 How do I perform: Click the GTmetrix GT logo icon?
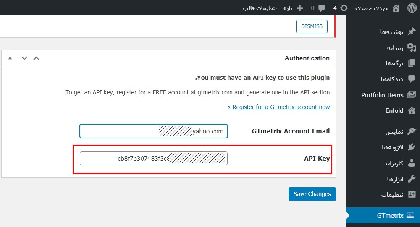point(410,215)
